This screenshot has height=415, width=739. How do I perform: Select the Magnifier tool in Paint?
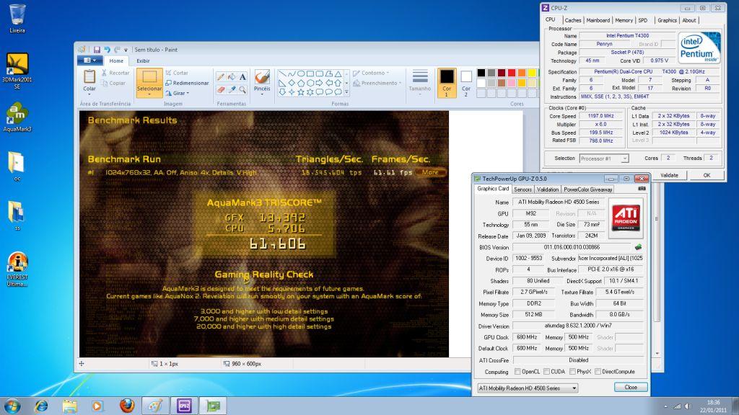coord(242,89)
